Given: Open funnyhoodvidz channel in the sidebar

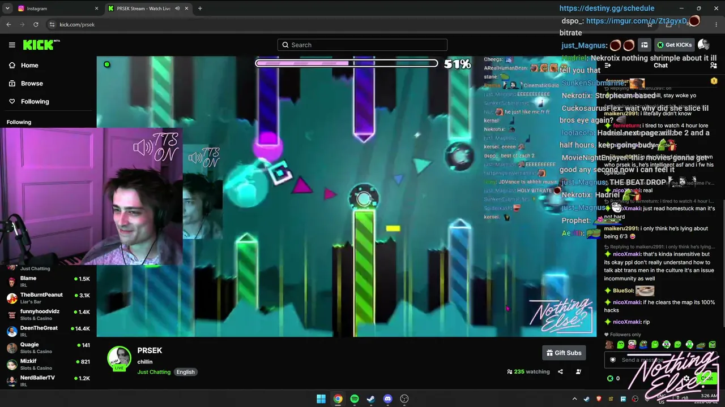Looking at the screenshot, I should click(x=48, y=314).
